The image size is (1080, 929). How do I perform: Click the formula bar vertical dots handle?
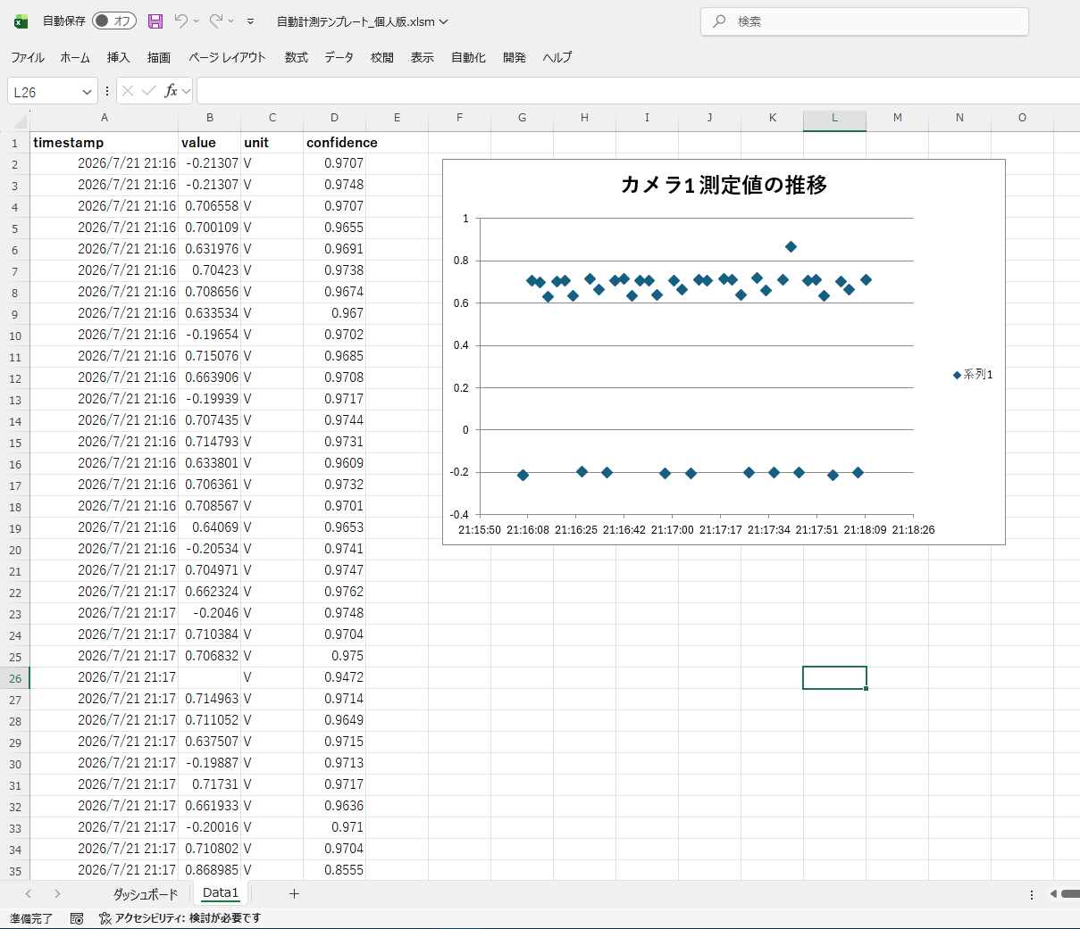(107, 91)
